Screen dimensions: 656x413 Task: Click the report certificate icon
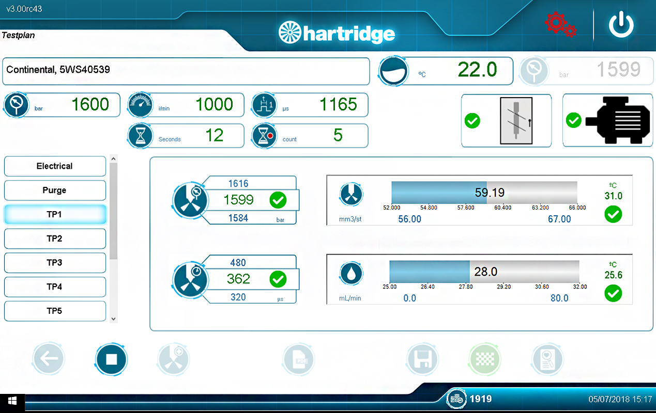[x=547, y=358]
